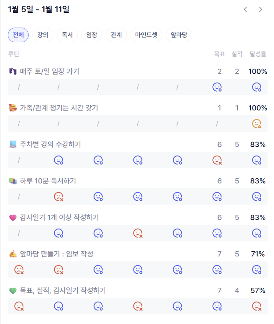Click the pink heart icon beside 감사일기 1개 이상 작성하기
274x324 pixels.
point(13,218)
